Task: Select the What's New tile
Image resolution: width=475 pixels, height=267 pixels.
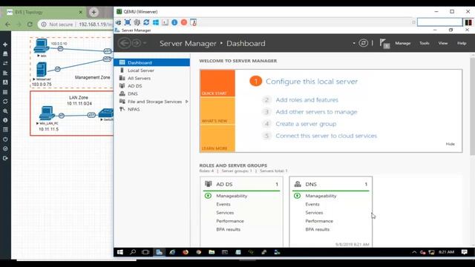Action: pos(217,111)
